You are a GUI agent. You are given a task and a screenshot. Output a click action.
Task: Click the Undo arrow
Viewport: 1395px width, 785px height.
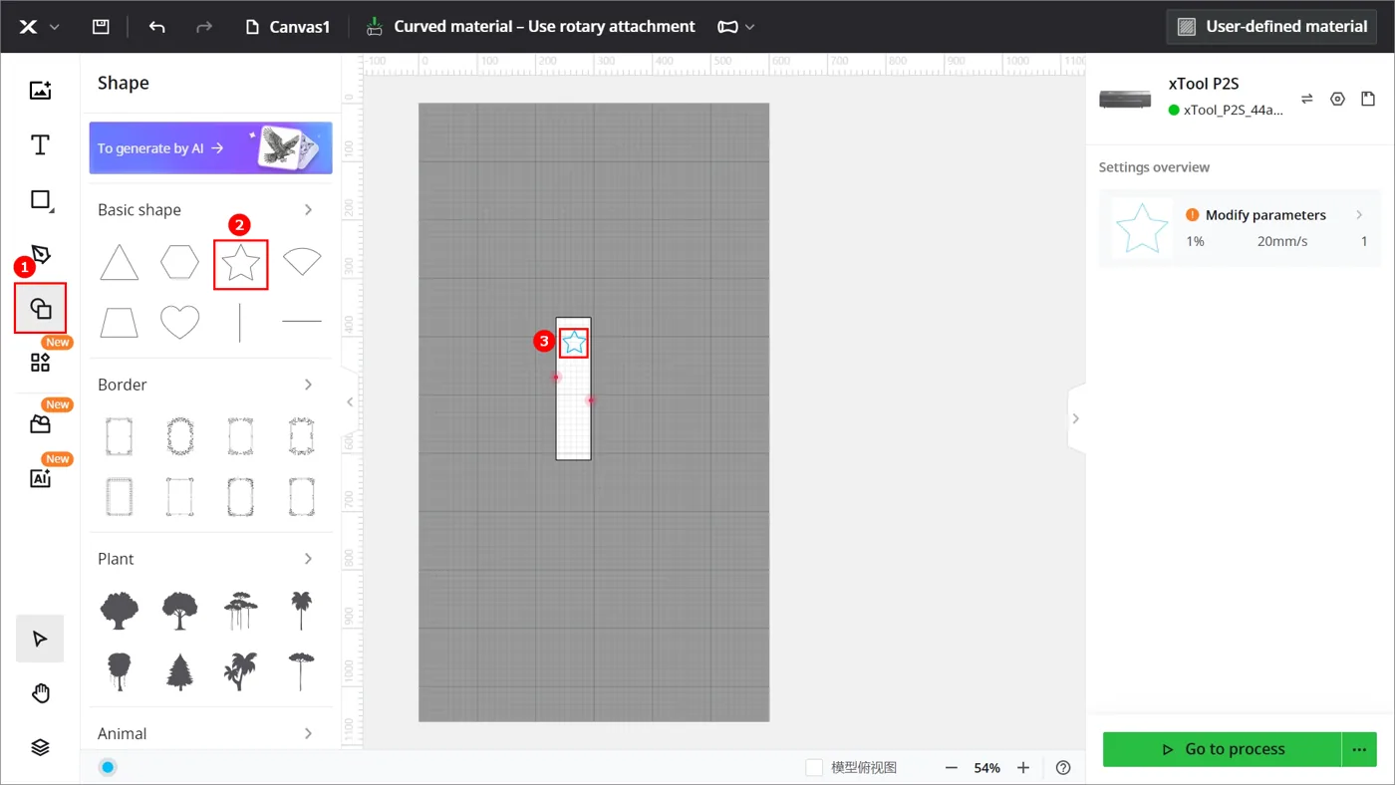pos(156,27)
